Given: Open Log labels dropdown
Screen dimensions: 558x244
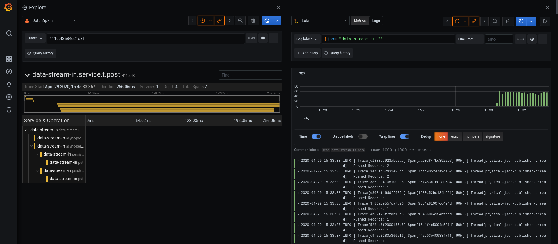Looking at the screenshot, I should 307,39.
